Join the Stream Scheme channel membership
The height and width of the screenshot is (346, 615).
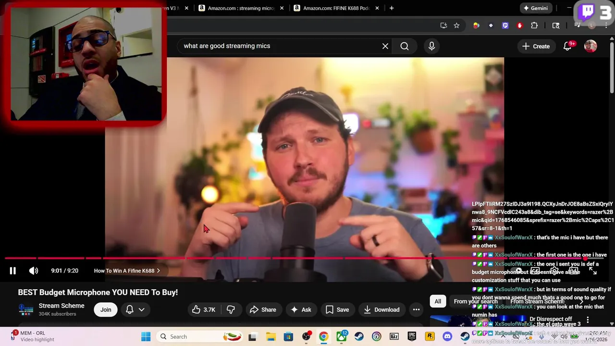(x=106, y=310)
